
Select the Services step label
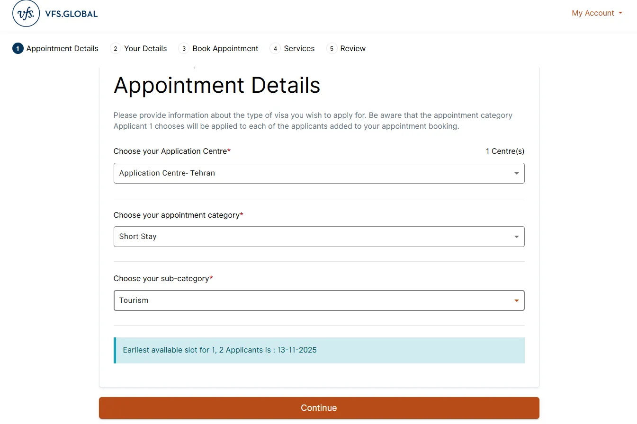coord(299,49)
